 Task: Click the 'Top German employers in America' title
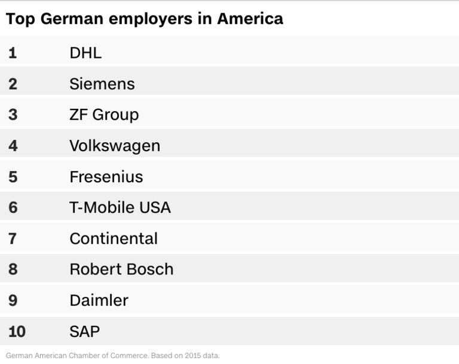145,19
